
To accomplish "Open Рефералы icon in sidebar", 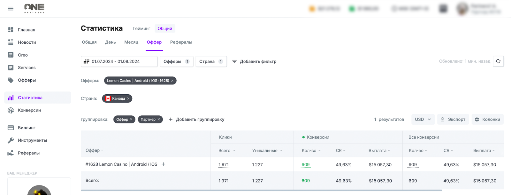I will 11,153.
